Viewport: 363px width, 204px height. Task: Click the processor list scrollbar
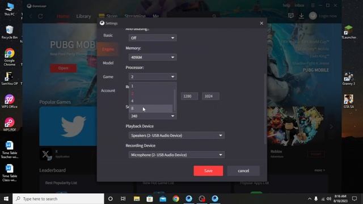175,100
